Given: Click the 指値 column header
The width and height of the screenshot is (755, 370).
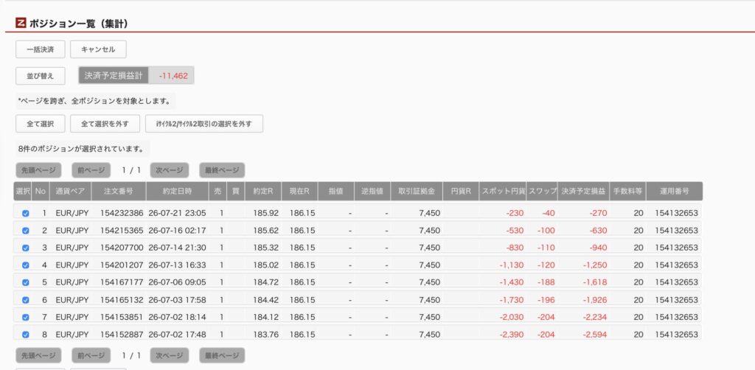Looking at the screenshot, I should tap(335, 191).
